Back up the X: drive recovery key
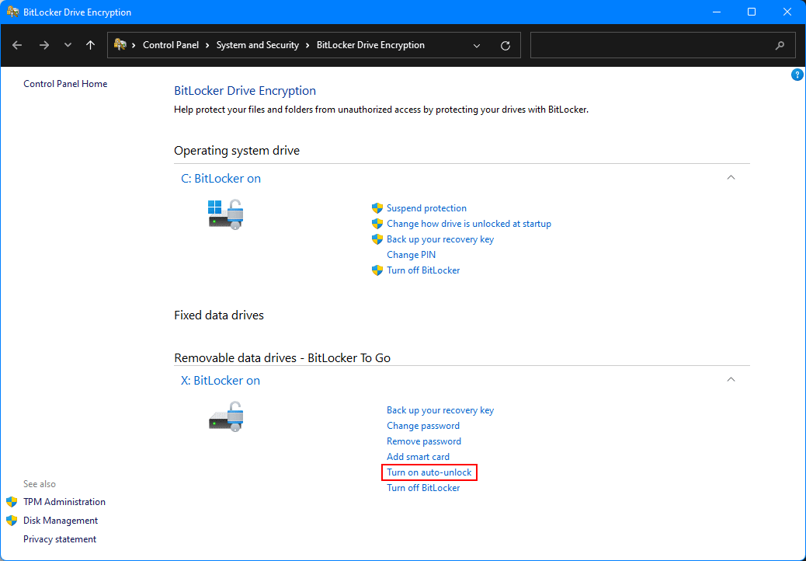Screen dimensions: 806x561 tap(440, 410)
